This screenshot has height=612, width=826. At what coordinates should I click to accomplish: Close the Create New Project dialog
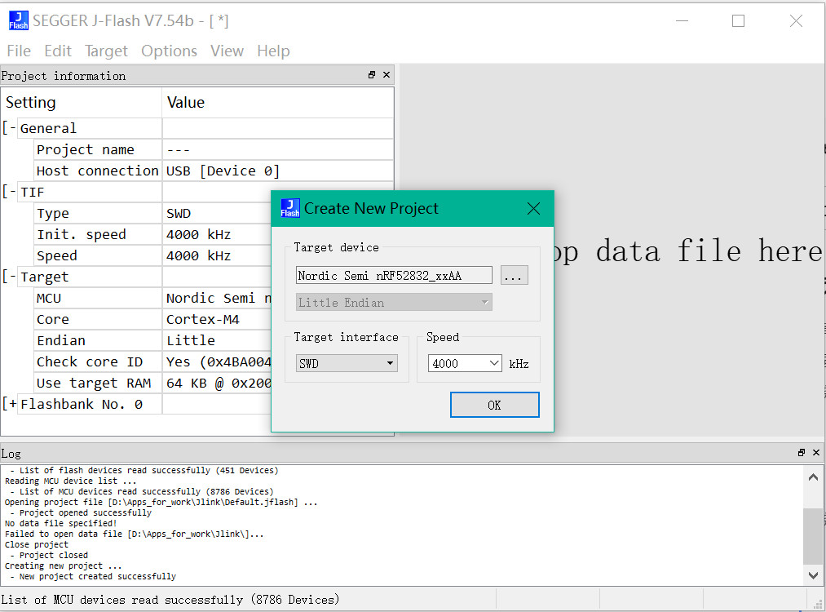coord(533,209)
